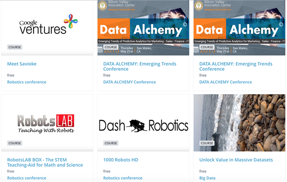The height and width of the screenshot is (182, 287).
Task: Select COURSE badge on Dash Robotics card
Action: 111,143
